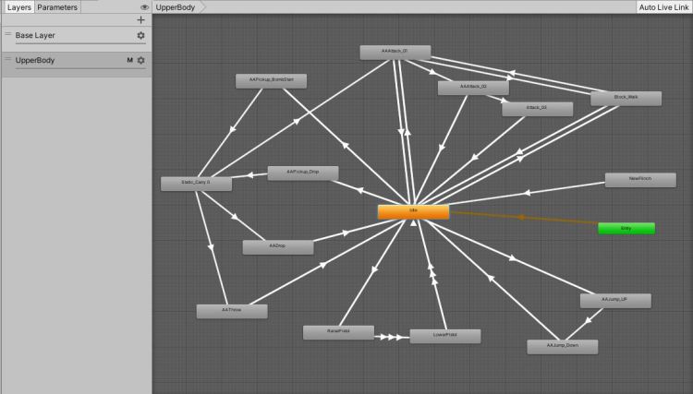This screenshot has width=693, height=394.
Task: Open Base Layer settings gear
Action: 140,35
